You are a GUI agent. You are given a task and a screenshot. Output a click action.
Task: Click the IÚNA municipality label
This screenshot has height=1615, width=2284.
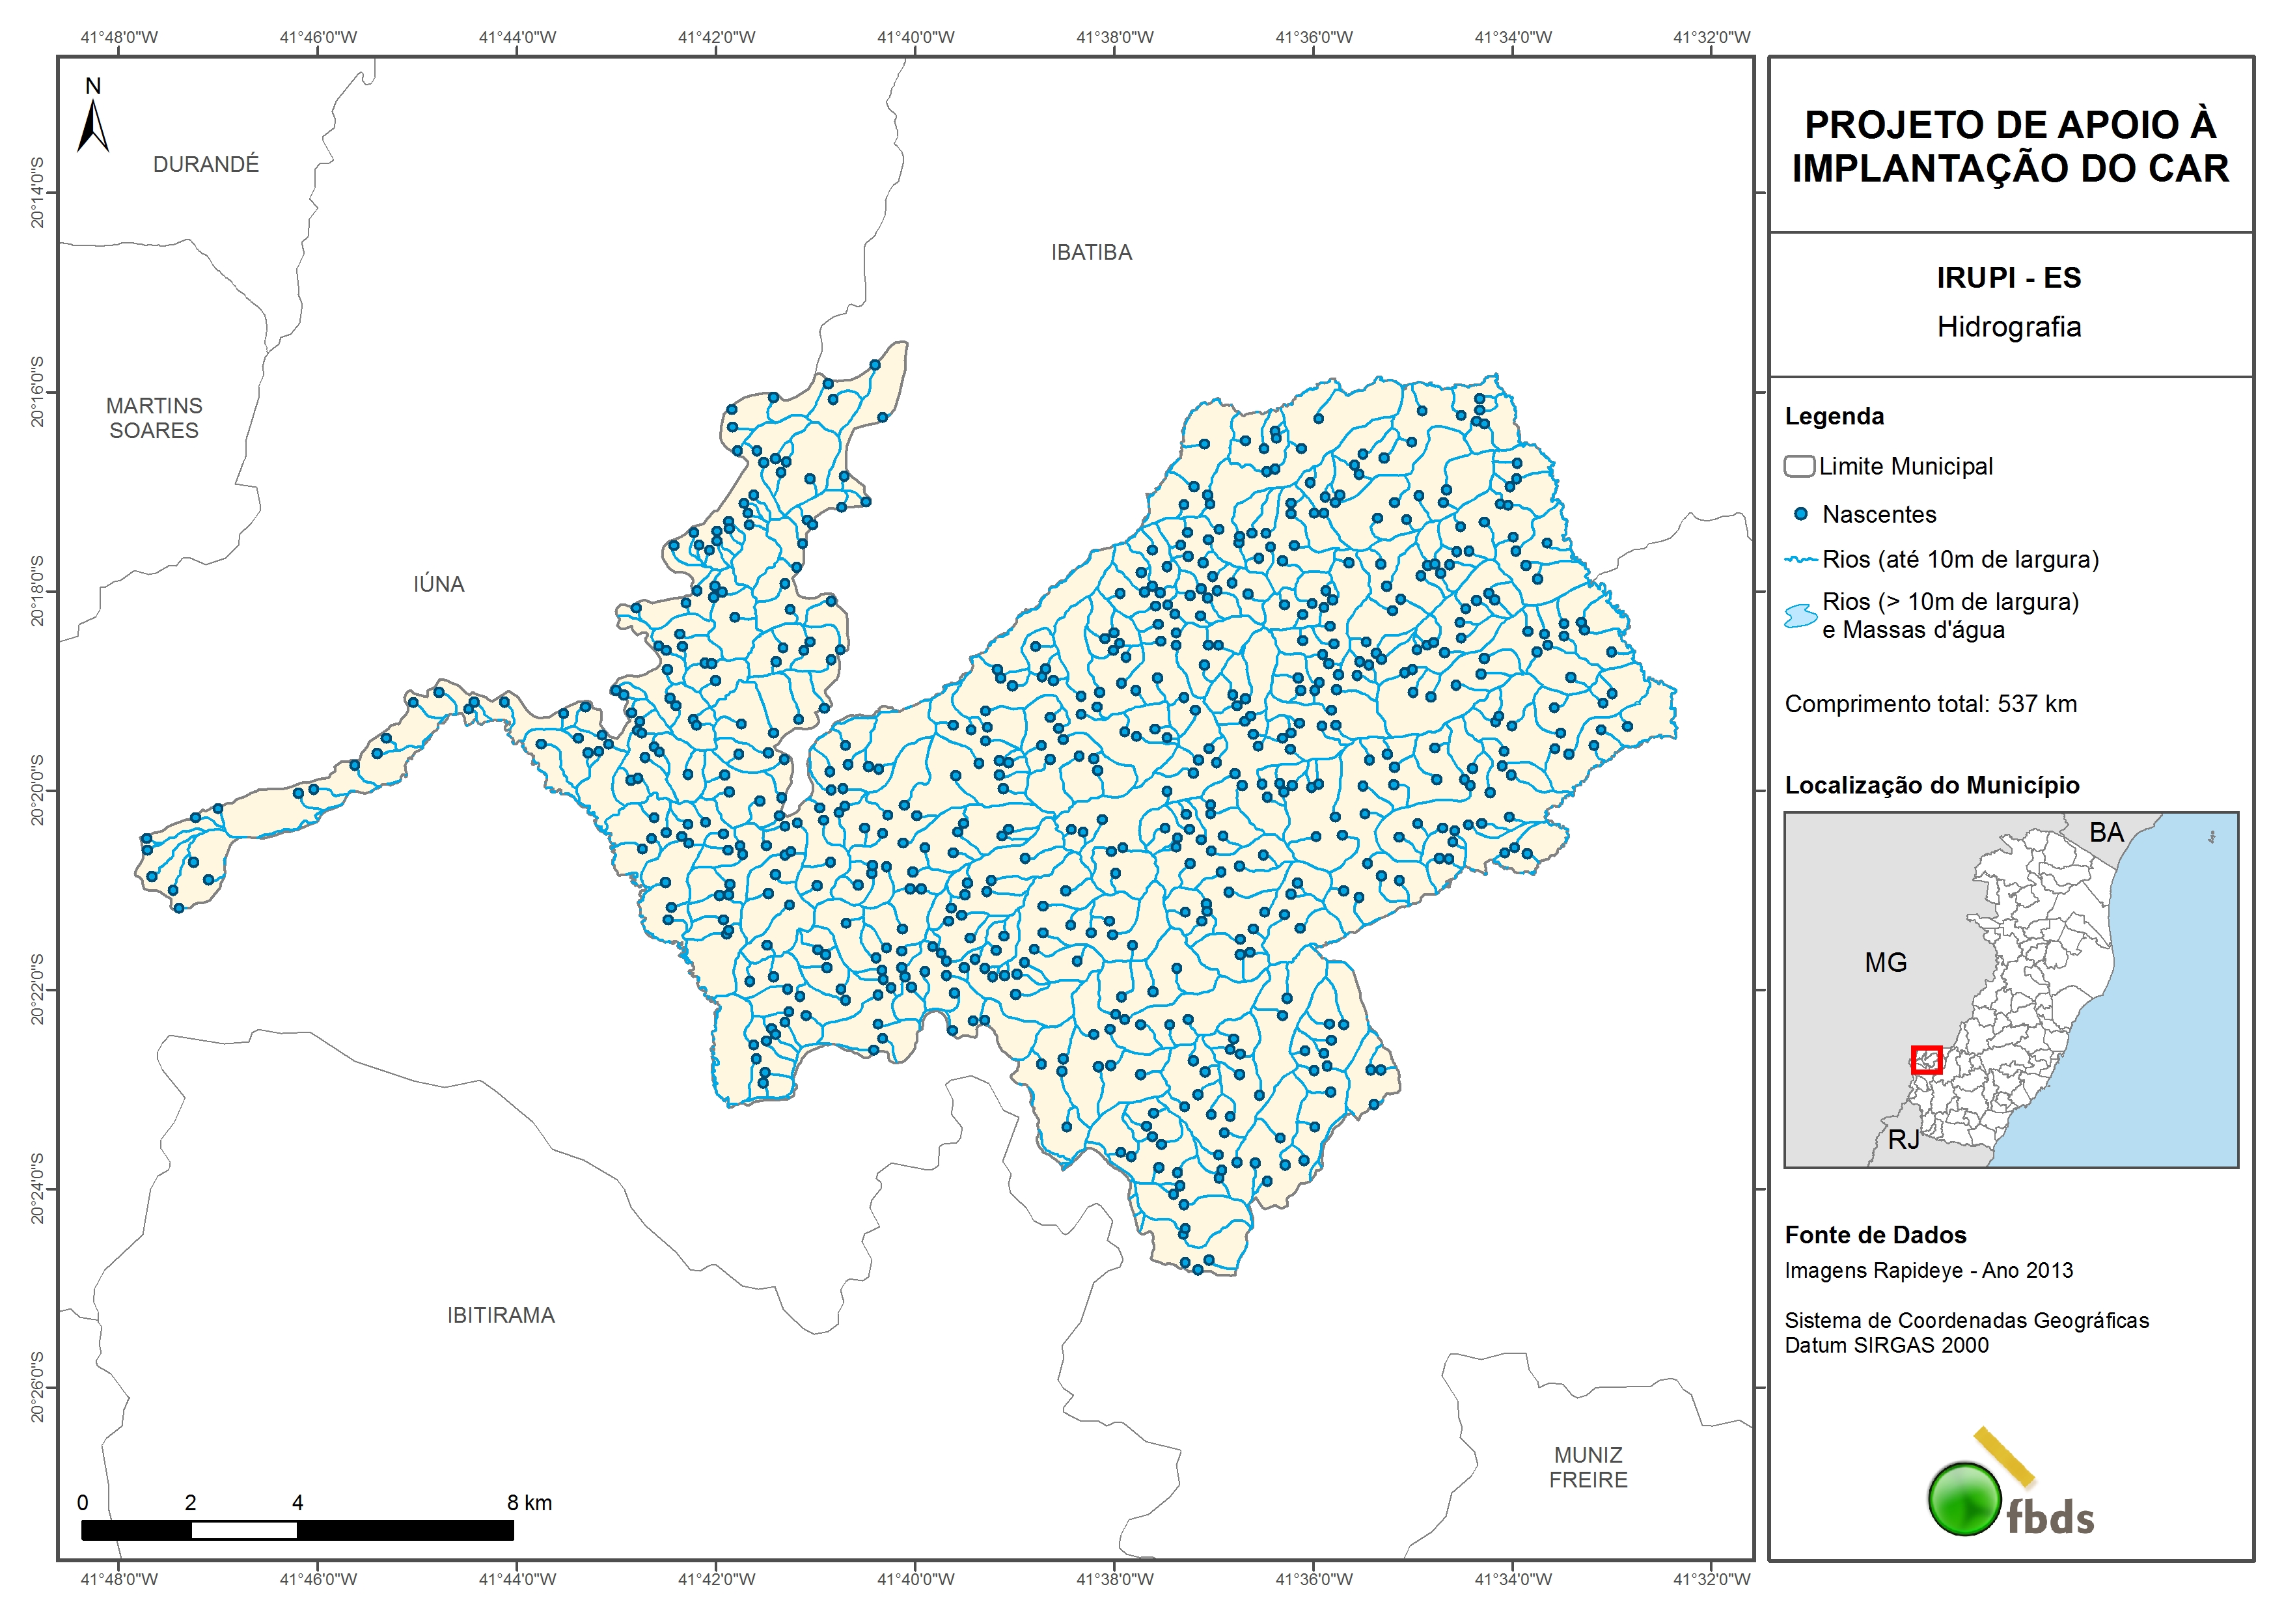click(x=439, y=584)
